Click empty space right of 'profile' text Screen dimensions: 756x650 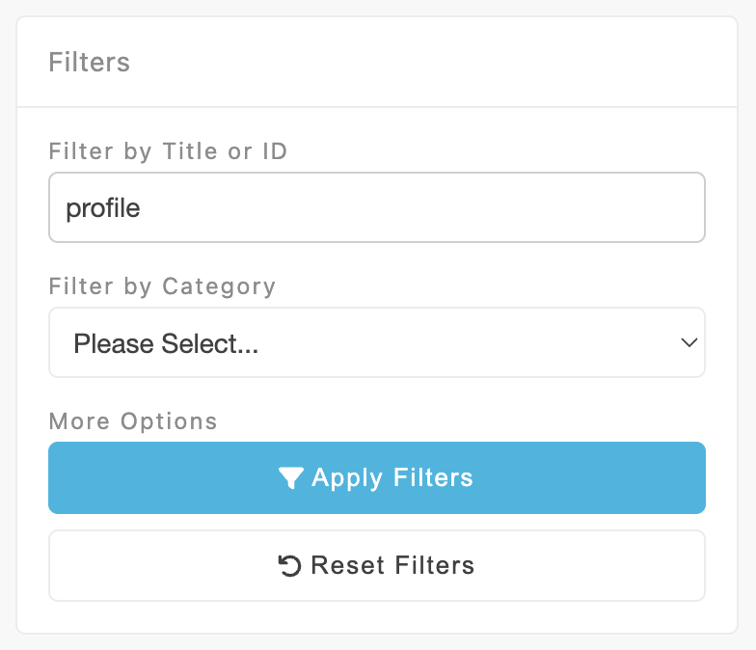tap(434, 207)
